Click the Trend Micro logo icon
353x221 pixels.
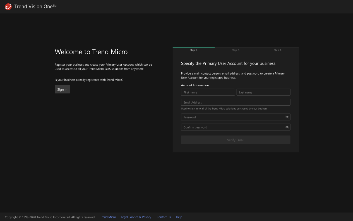coord(8,7)
